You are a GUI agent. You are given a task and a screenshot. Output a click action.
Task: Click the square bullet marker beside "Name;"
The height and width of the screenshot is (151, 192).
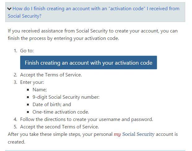[28, 90]
